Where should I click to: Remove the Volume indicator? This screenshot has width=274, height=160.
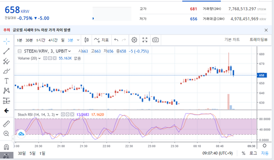click(55, 58)
